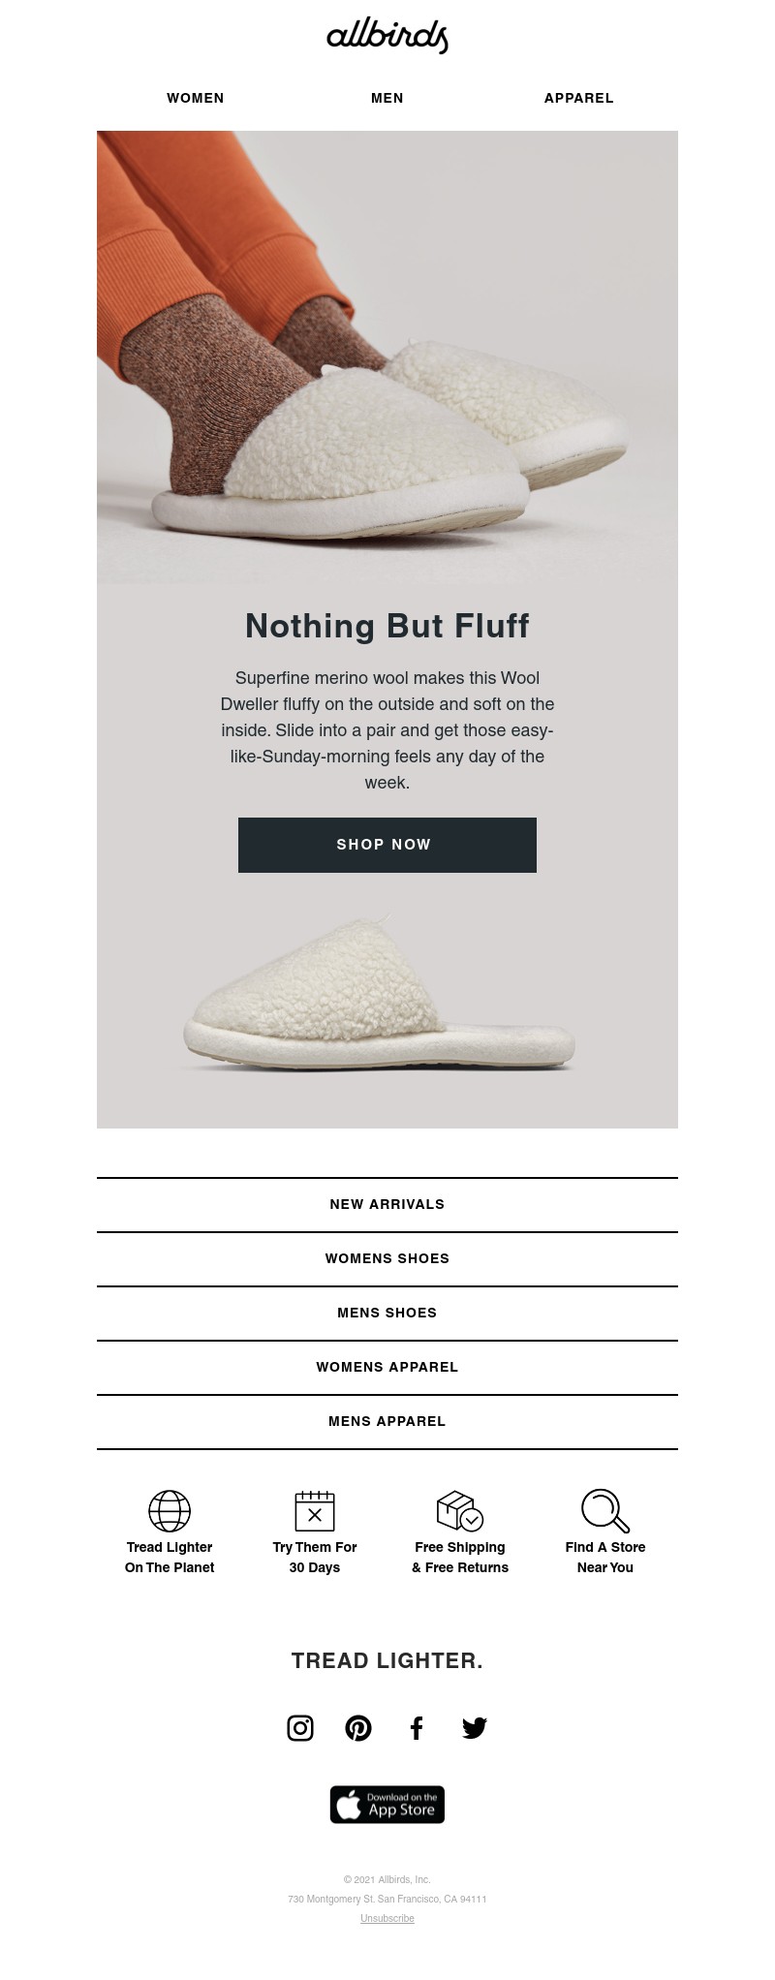Follow the MENS APPAREL link
This screenshot has height=1980, width=775.
(387, 1421)
